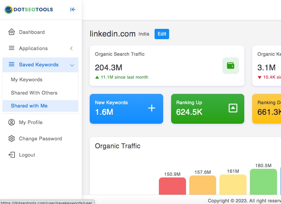This screenshot has height=204, width=281.
Task: Click the My Profile user icon
Action: [12, 122]
